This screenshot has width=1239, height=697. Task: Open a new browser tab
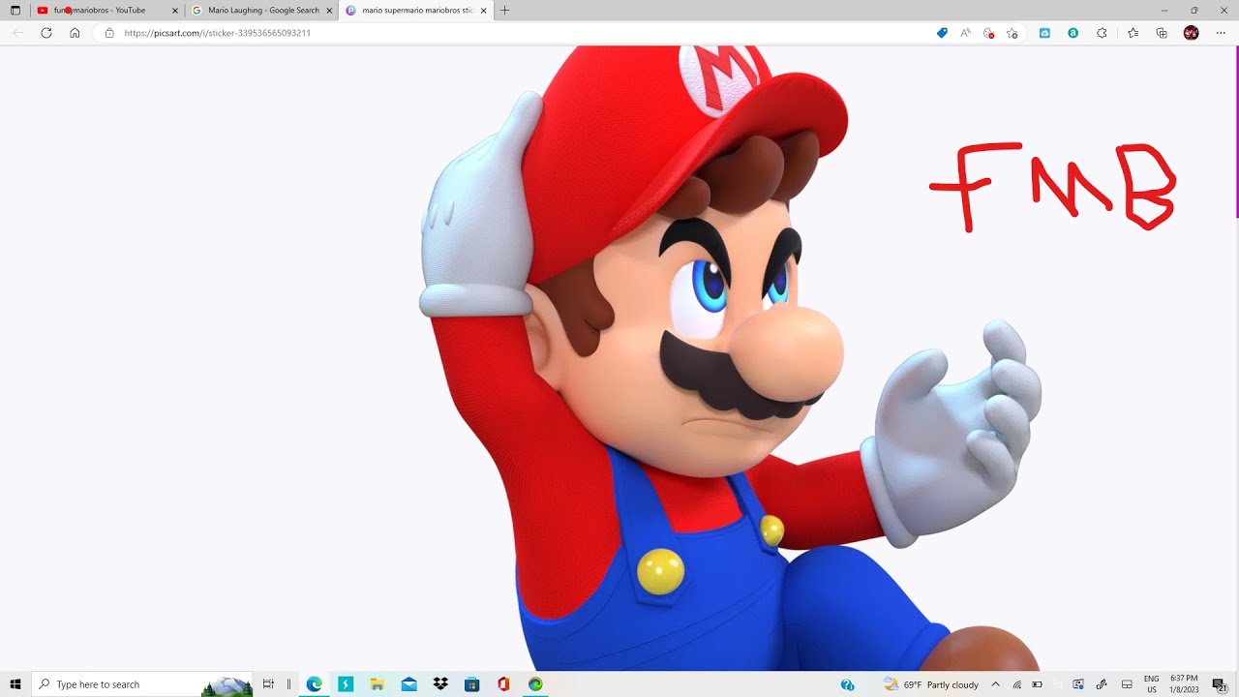[x=504, y=11]
